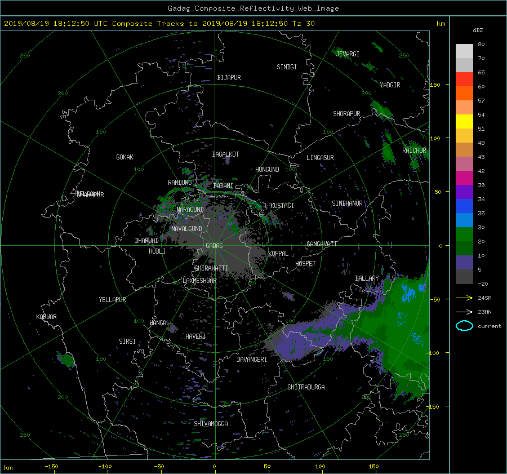Click the YADGIR city label
Viewport: 507px width, 474px height.
(x=390, y=85)
